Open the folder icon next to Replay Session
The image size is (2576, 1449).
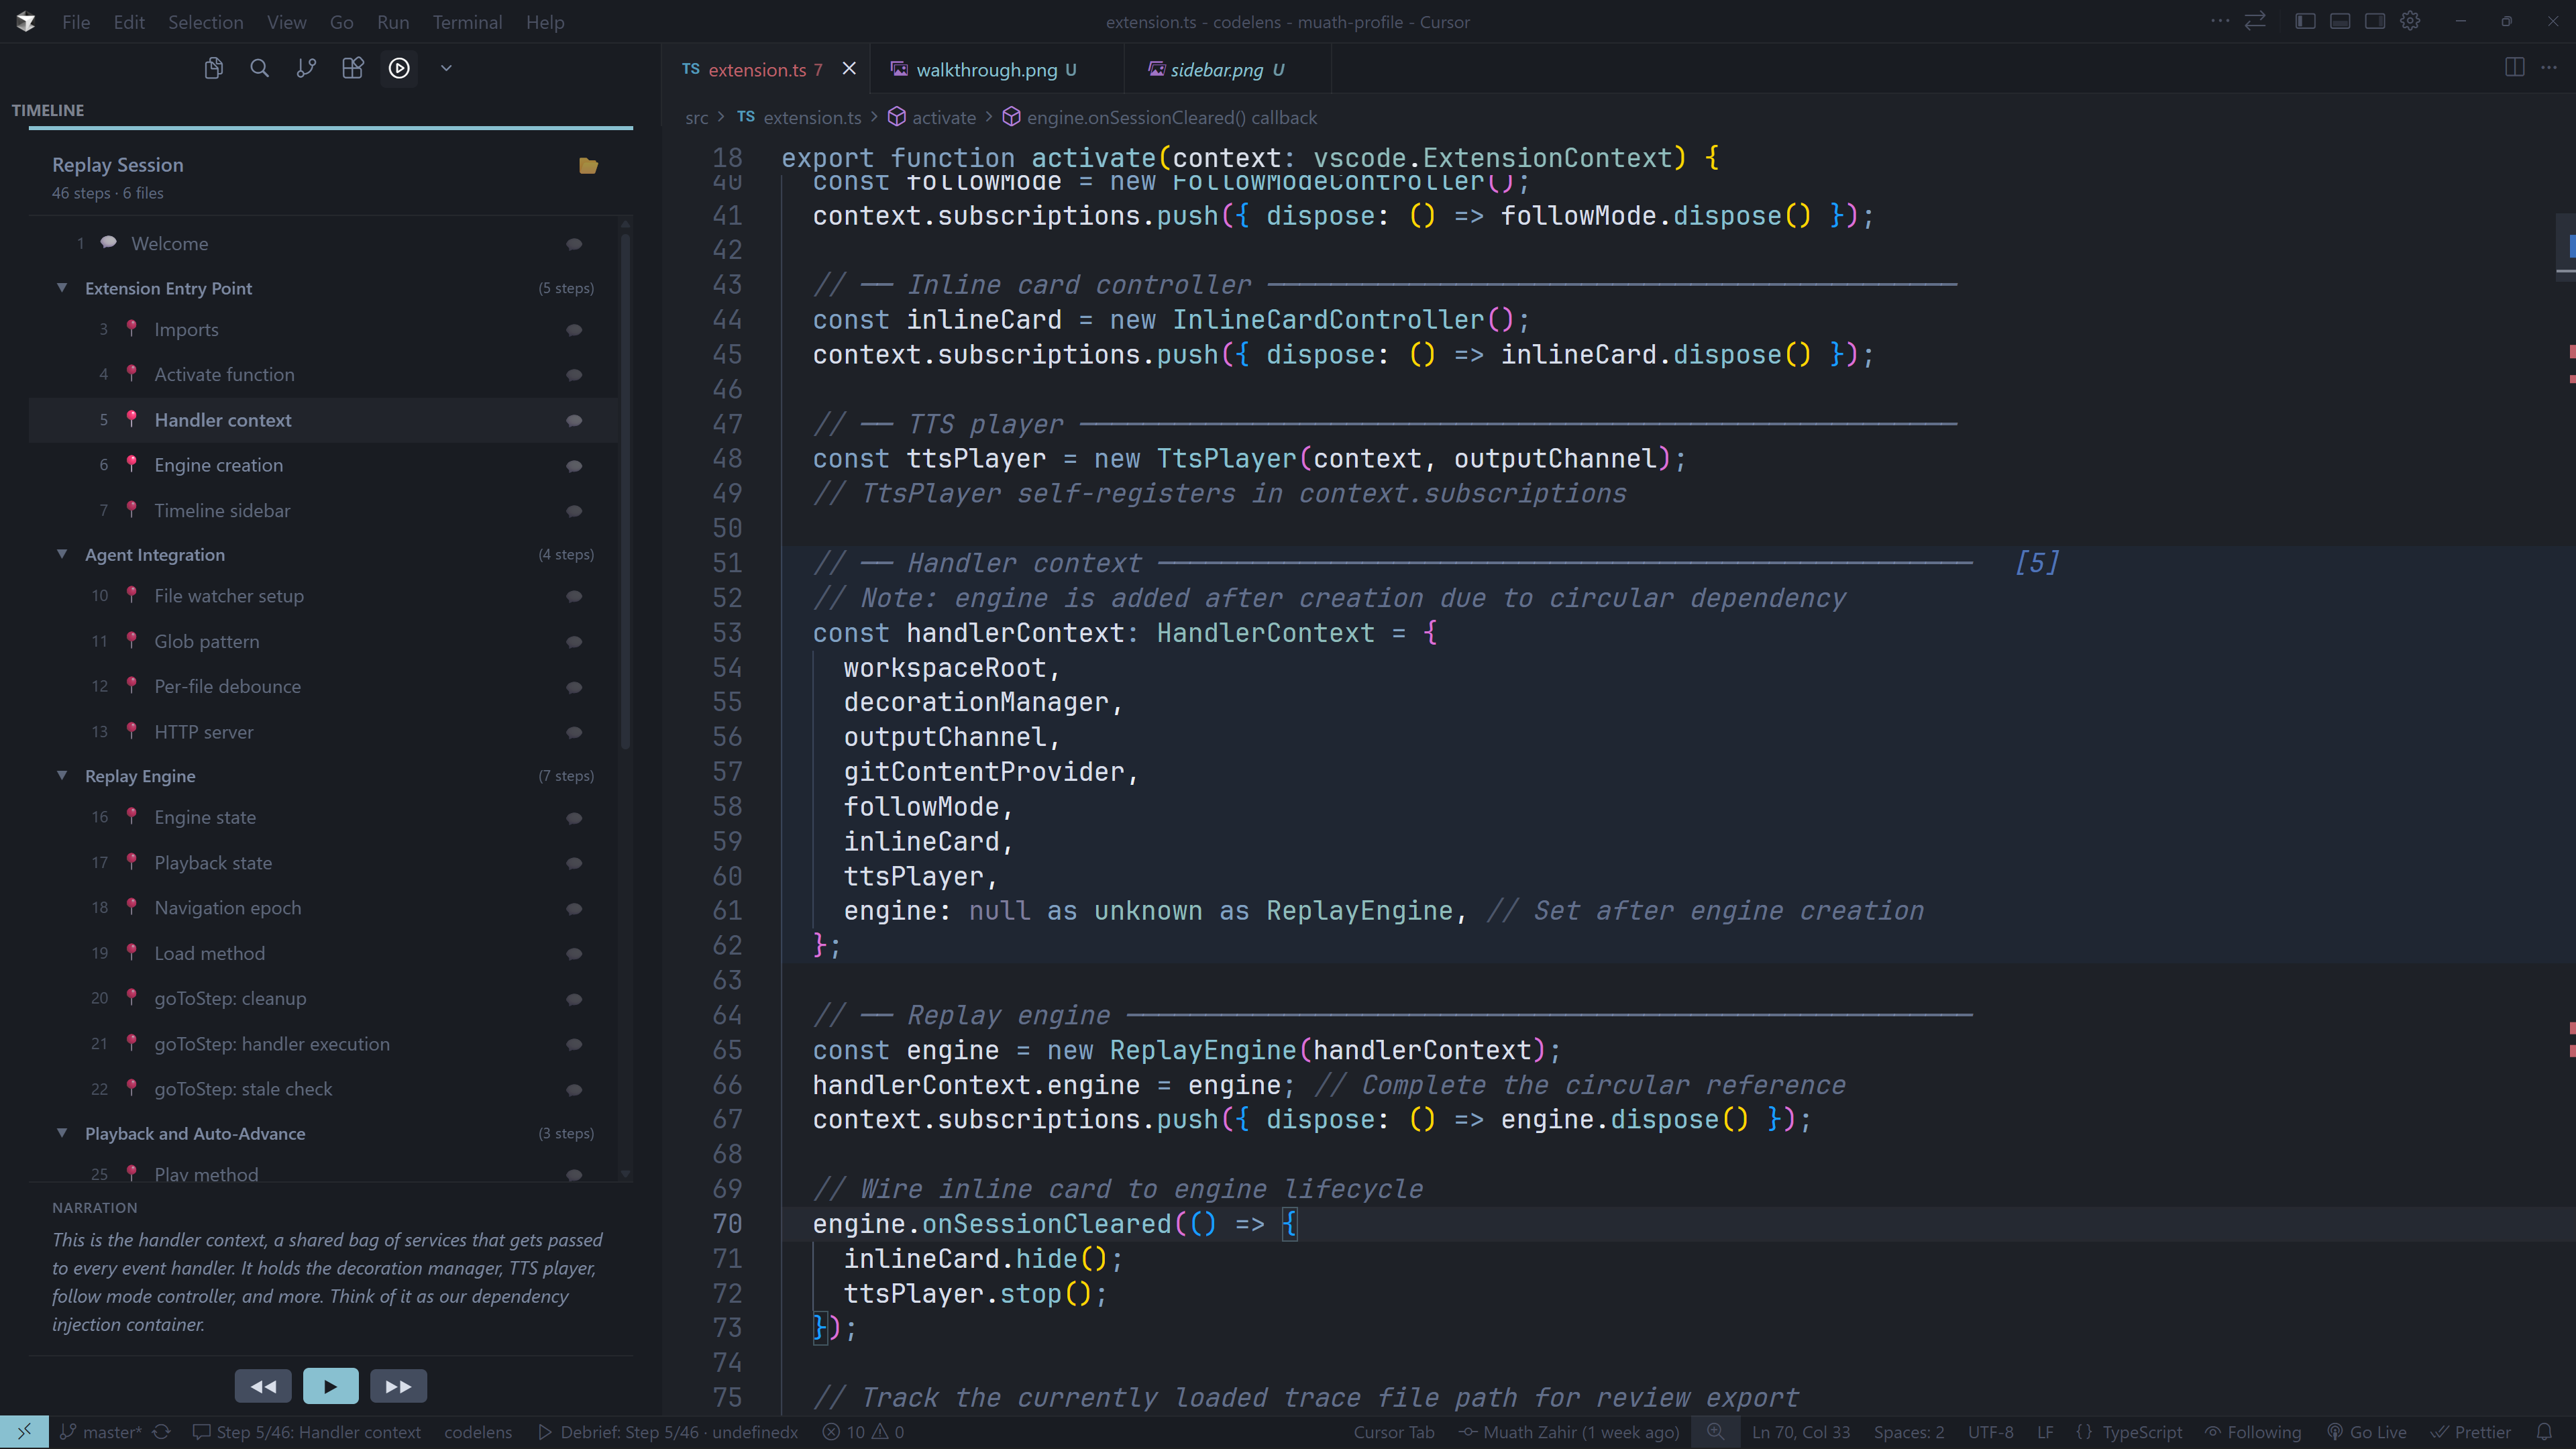[589, 166]
